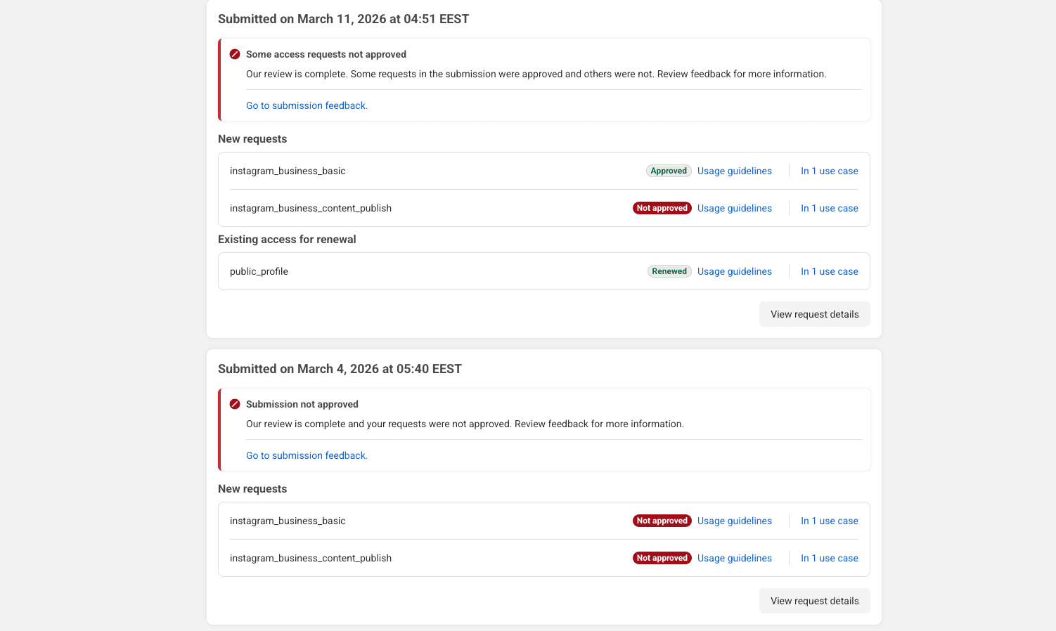The width and height of the screenshot is (1056, 631).
Task: View request details for the March 4 submission
Action: click(x=814, y=601)
